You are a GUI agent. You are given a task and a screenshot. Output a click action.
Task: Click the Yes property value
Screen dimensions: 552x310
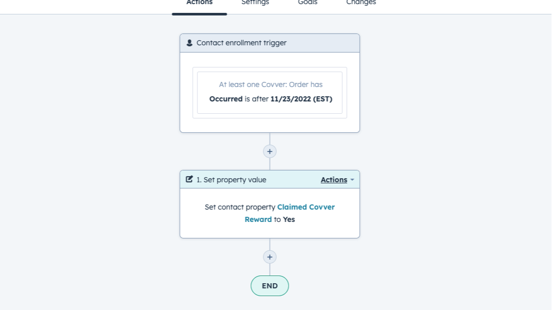coord(289,219)
